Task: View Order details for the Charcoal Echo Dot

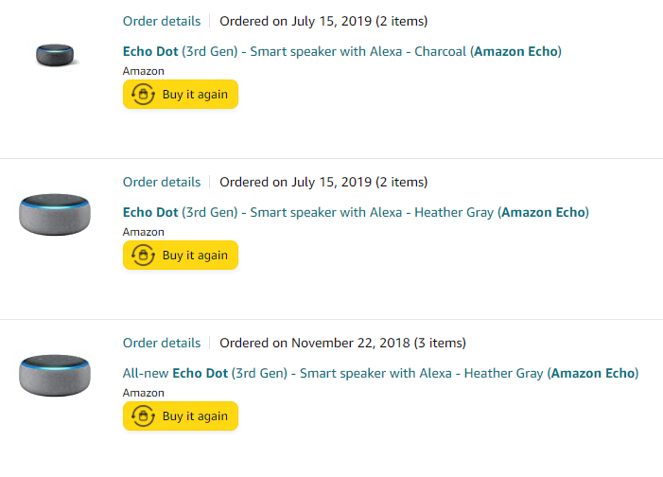Action: pos(162,21)
